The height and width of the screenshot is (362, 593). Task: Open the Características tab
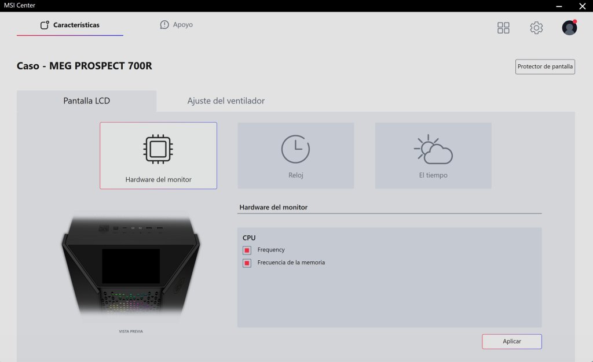coord(70,25)
